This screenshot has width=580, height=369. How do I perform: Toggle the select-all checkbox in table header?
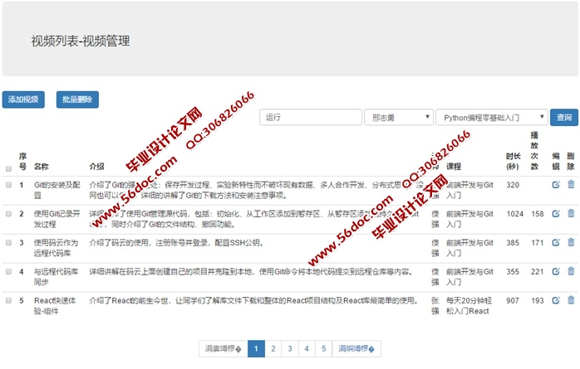coord(8,167)
